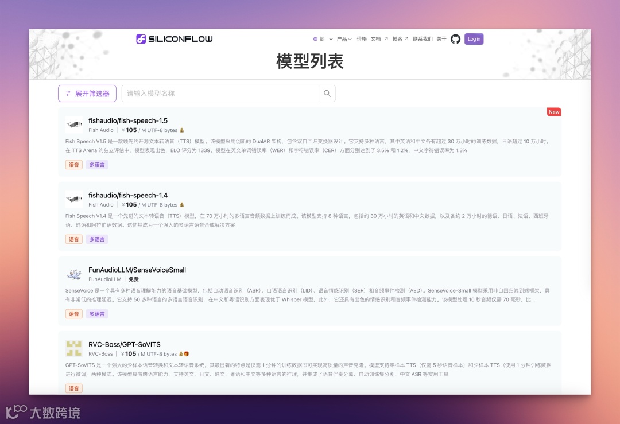Viewport: 620px width, 424px height.
Task: Open FunAudioLLM/SenseVoiceSmall title
Action: click(x=137, y=270)
